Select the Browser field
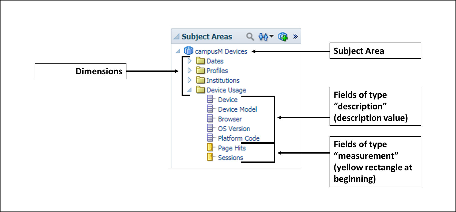The image size is (456, 212). (230, 119)
